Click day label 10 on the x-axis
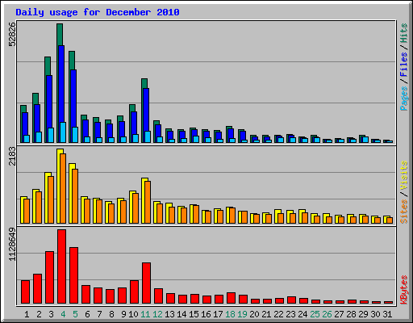This screenshot has width=413, height=323. 133,314
